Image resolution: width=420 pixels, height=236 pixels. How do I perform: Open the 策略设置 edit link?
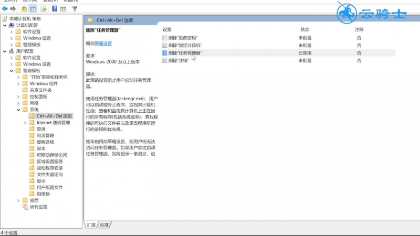pos(103,44)
